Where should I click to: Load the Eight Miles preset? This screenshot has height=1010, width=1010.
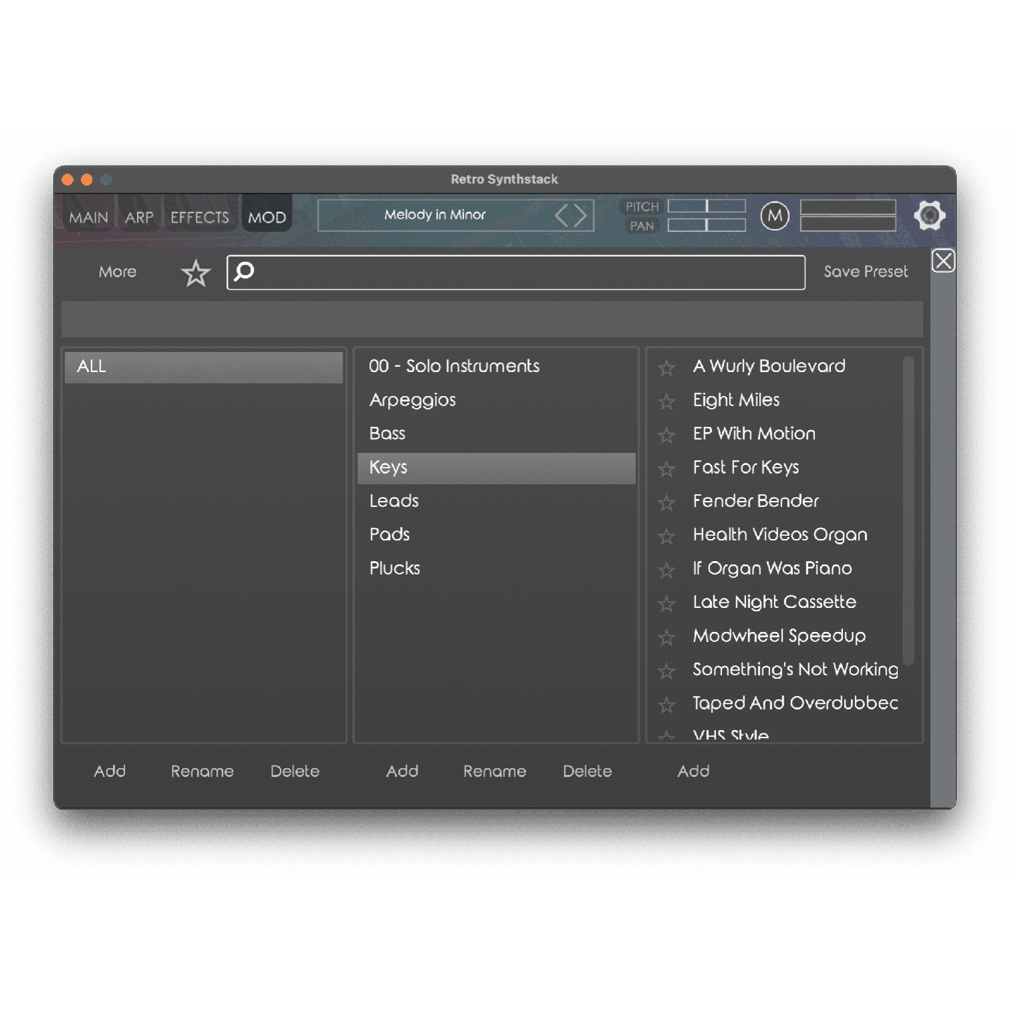[x=736, y=400]
